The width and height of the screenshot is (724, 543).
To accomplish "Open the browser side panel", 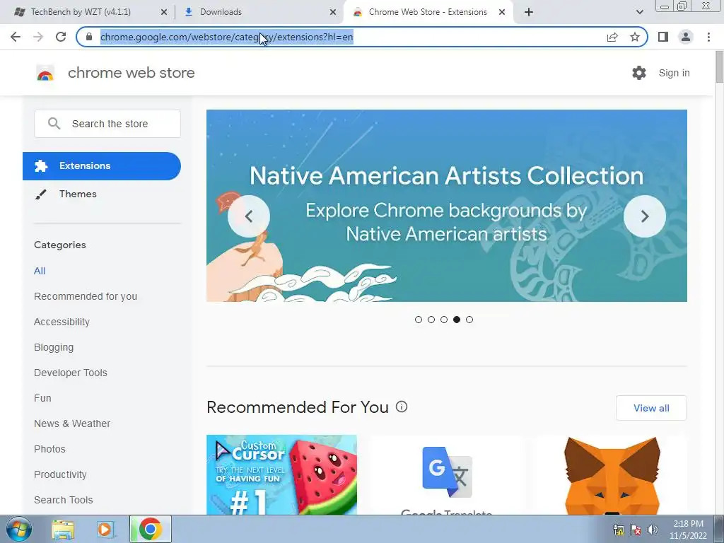I will tap(663, 37).
